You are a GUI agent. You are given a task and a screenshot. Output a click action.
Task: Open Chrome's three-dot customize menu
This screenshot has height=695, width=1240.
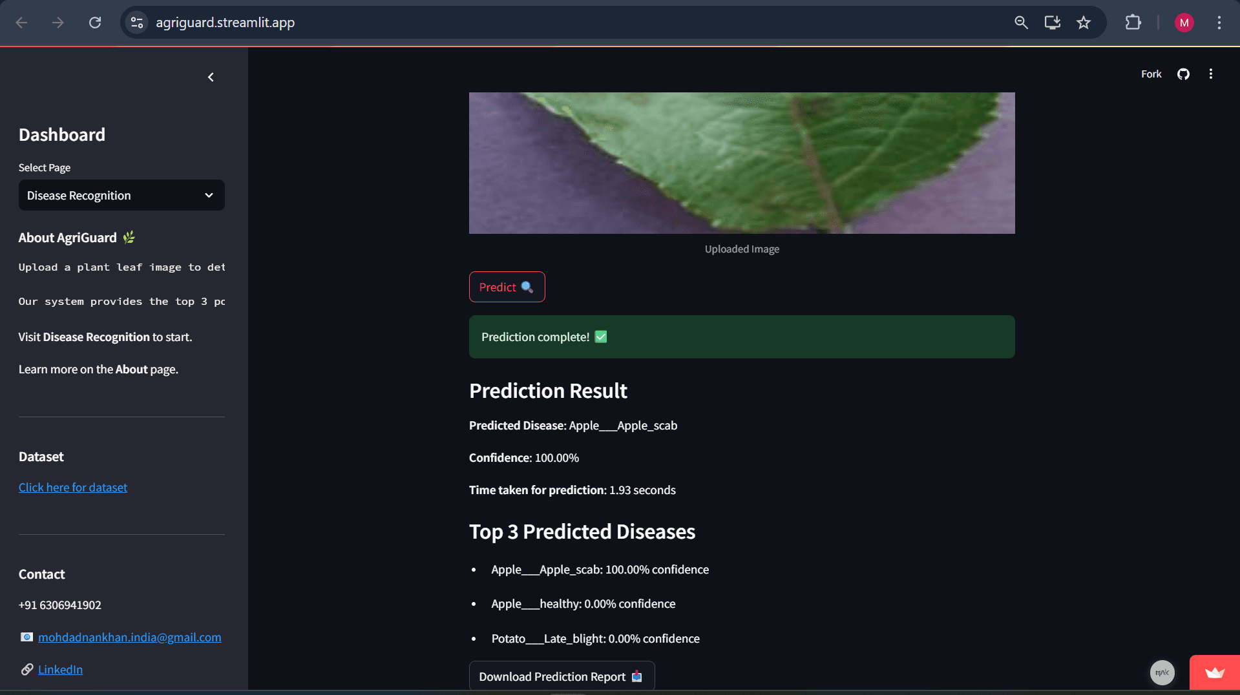pyautogui.click(x=1219, y=22)
